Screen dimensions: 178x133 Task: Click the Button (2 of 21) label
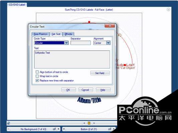click(89, 129)
